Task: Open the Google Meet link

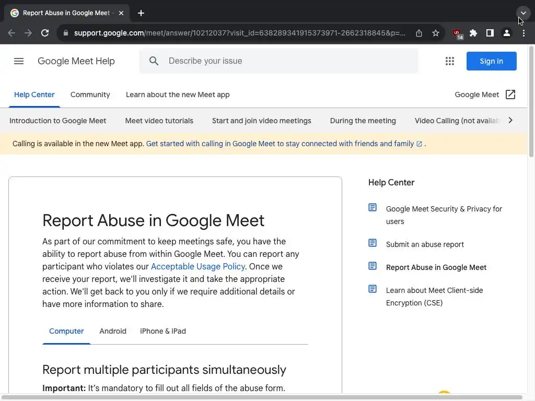Action: click(x=476, y=95)
